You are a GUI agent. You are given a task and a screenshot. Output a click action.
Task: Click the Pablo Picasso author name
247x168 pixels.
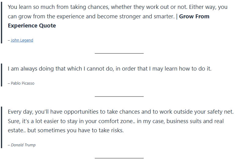[x=22, y=83]
